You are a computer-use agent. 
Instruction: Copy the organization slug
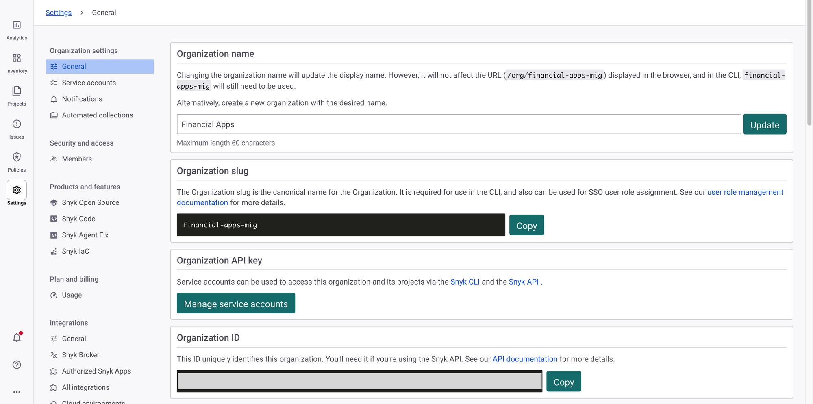click(x=526, y=225)
